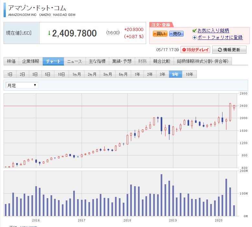Open the 月足 candle interval dropdown

point(22,85)
